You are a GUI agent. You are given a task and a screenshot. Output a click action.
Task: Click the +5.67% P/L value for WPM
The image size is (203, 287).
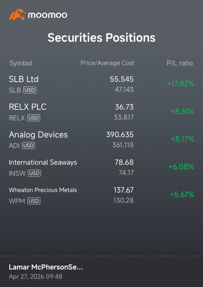(x=182, y=195)
